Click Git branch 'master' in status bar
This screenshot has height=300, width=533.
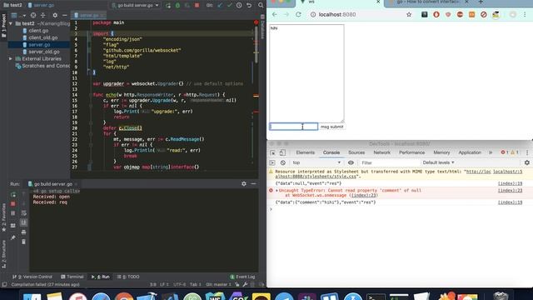click(x=218, y=284)
